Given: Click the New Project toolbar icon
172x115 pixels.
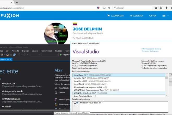Looking at the screenshot, I should (2, 55).
